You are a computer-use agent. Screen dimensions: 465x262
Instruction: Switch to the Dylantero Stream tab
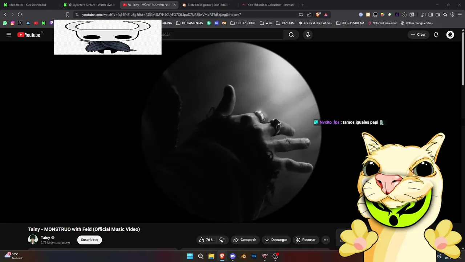[89, 5]
